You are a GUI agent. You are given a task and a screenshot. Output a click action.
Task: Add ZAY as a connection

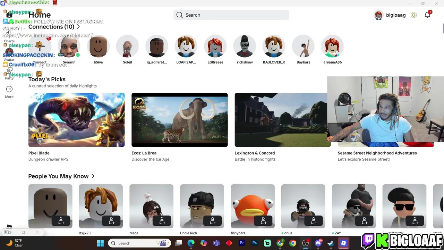(365, 221)
